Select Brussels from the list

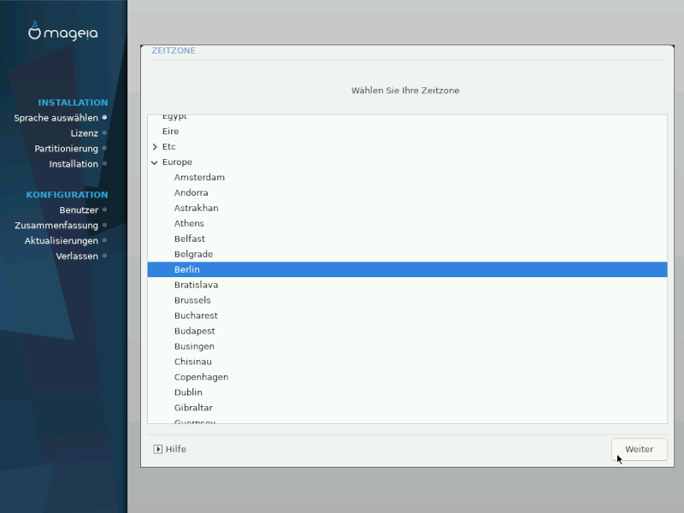pyautogui.click(x=192, y=301)
